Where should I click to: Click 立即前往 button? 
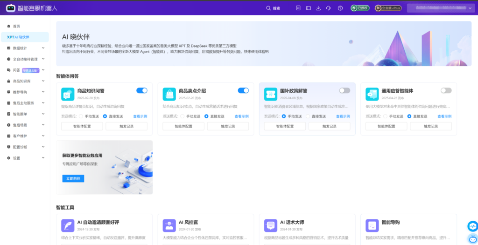[x=73, y=179]
